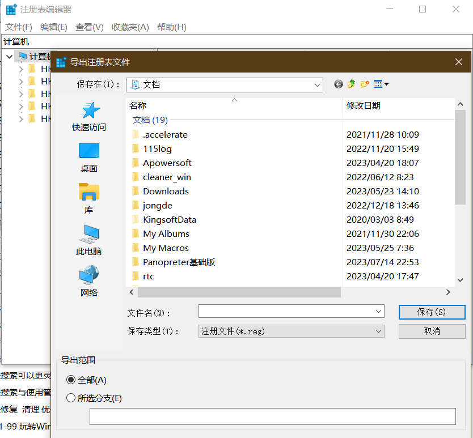The height and width of the screenshot is (438, 473).
Task: Open the file name (文件名) combo dropdown
Action: pos(379,312)
